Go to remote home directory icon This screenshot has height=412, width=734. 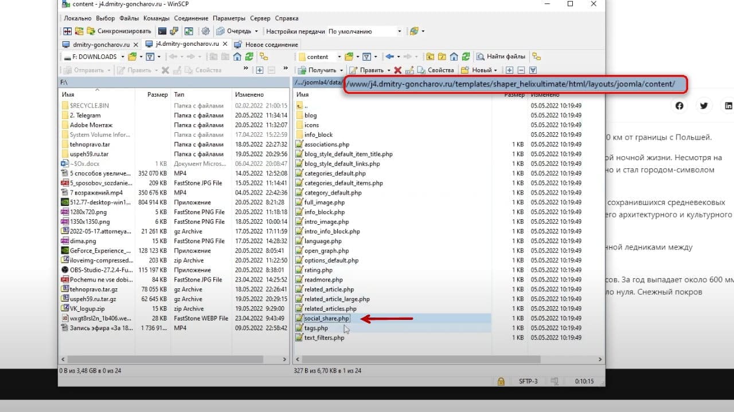(x=454, y=57)
